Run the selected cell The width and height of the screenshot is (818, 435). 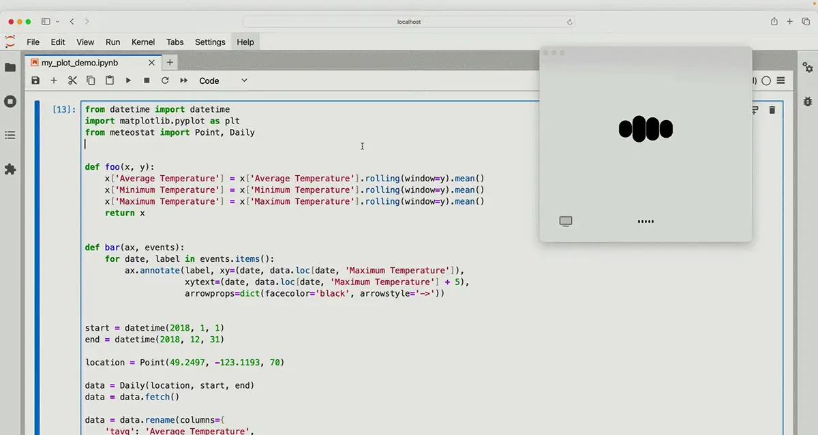point(128,80)
